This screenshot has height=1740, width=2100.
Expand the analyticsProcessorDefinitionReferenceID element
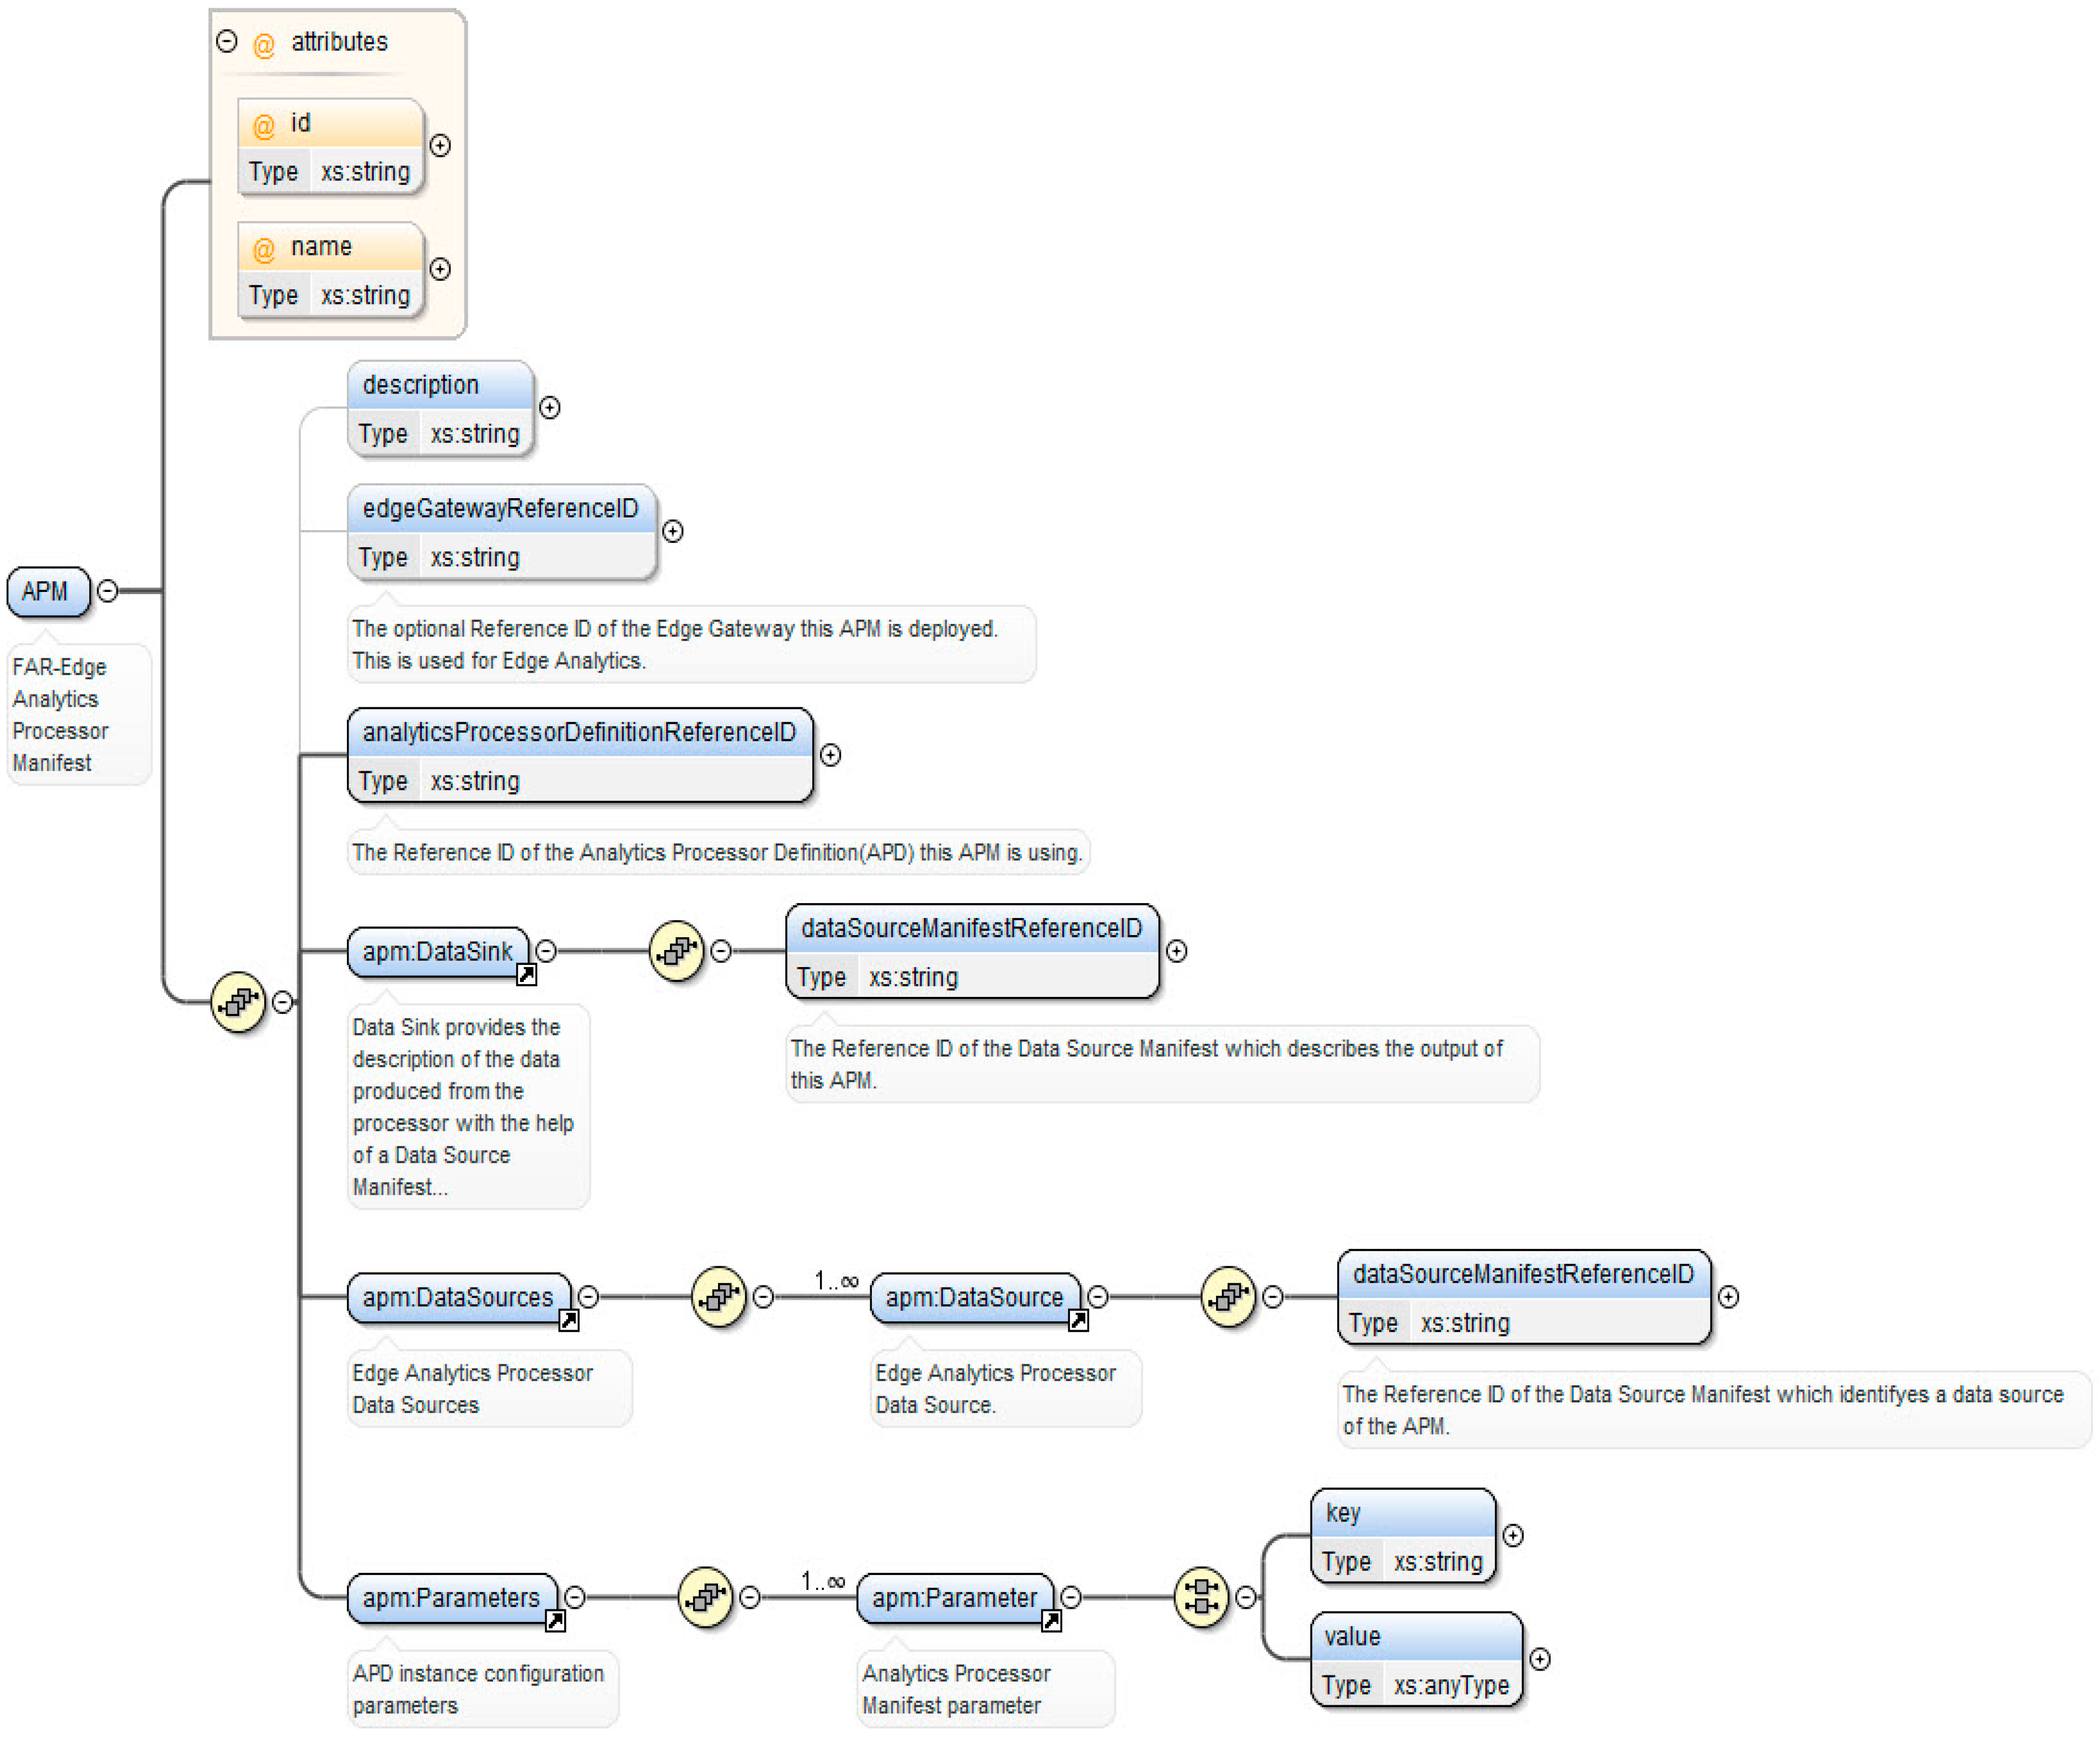830,755
